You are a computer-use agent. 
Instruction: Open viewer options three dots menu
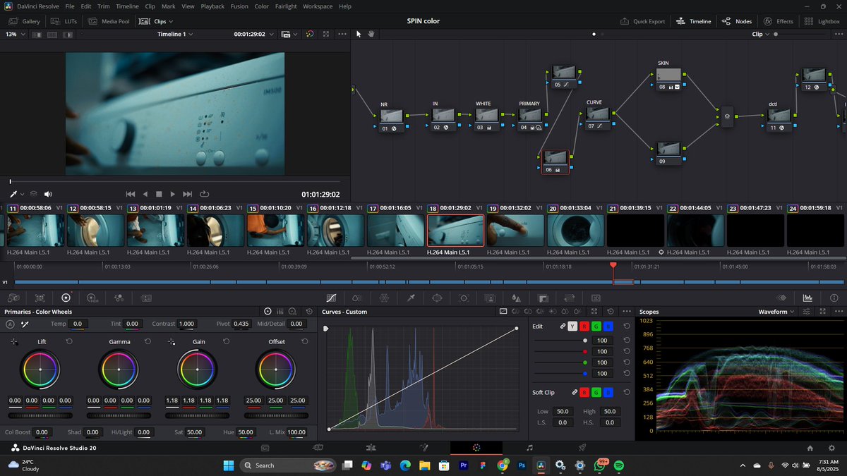pyautogui.click(x=342, y=34)
